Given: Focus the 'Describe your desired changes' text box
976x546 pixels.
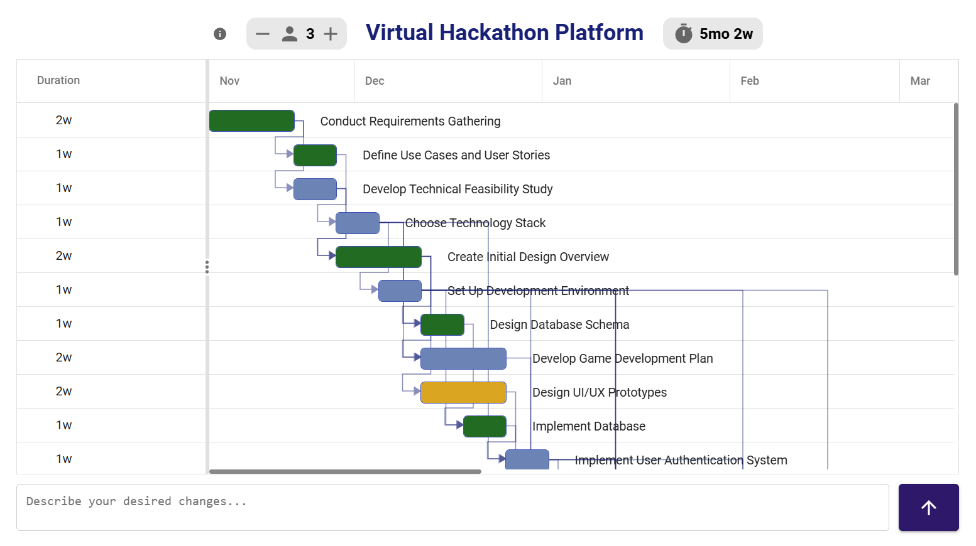Looking at the screenshot, I should [452, 507].
